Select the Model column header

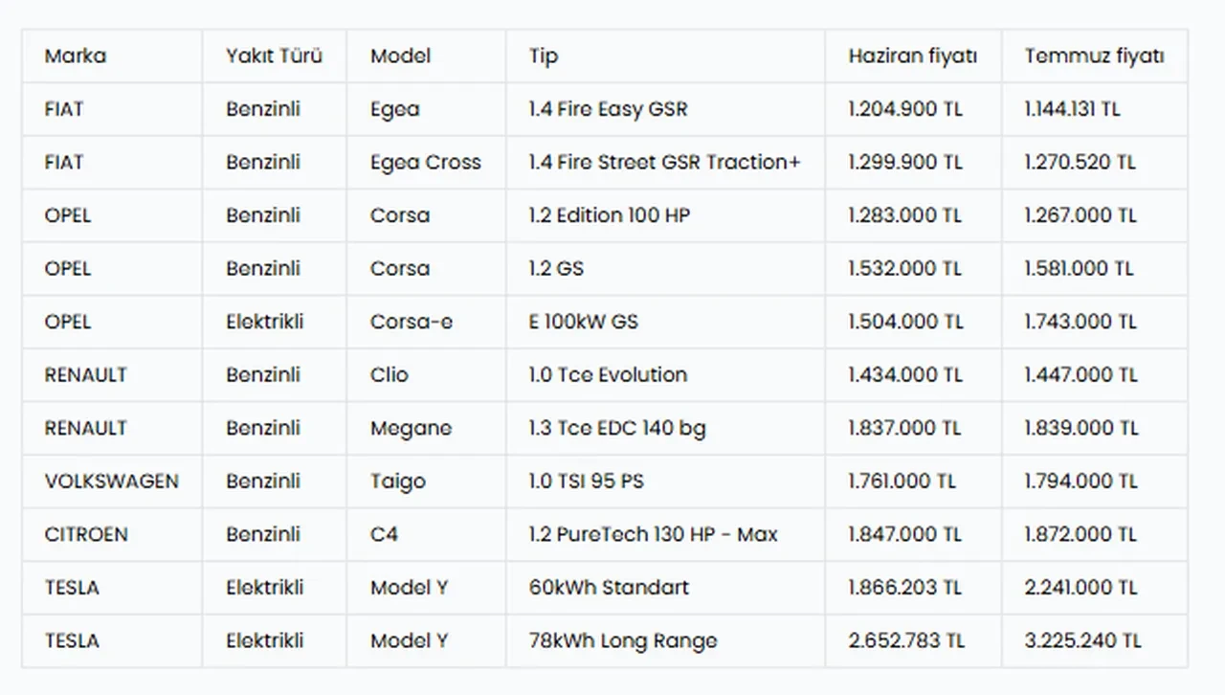[400, 56]
